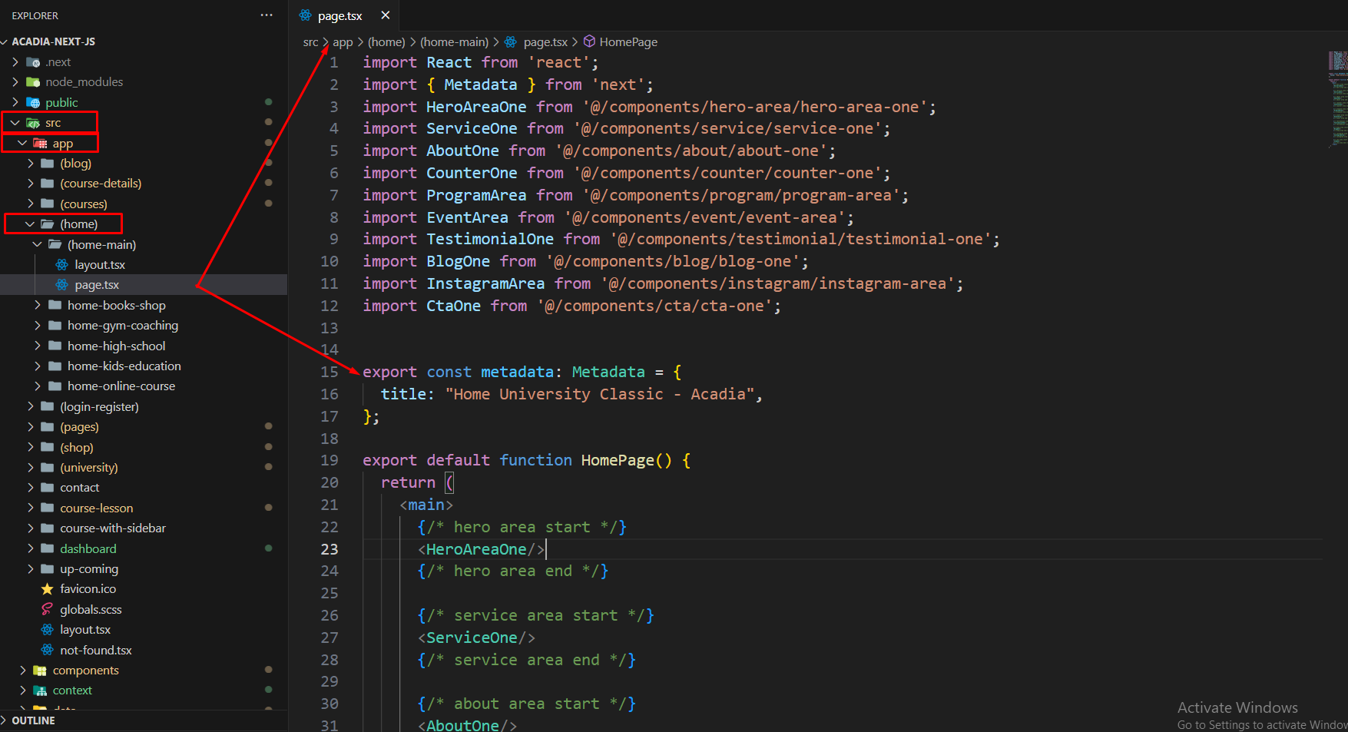Click HeroAreaOne in the line 3 import
The image size is (1348, 732).
(476, 107)
